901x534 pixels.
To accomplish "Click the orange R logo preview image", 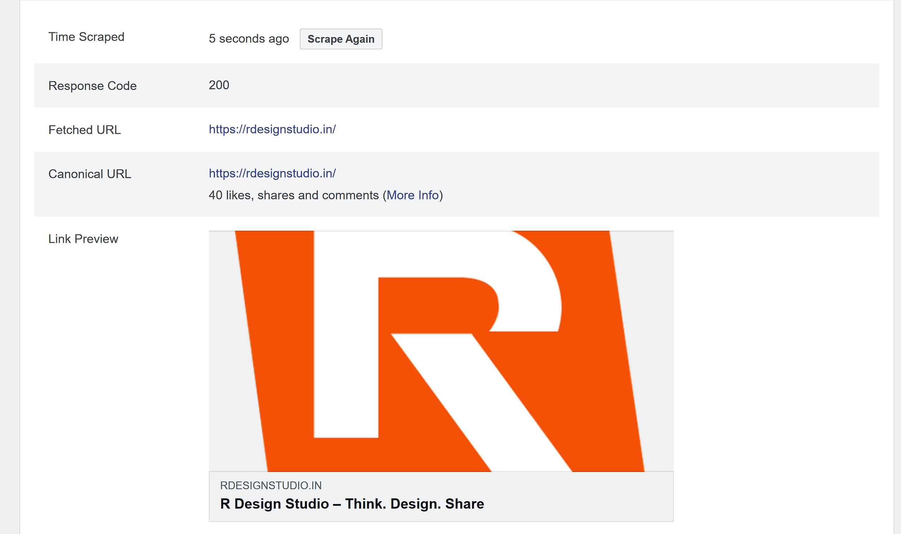I will (x=441, y=351).
